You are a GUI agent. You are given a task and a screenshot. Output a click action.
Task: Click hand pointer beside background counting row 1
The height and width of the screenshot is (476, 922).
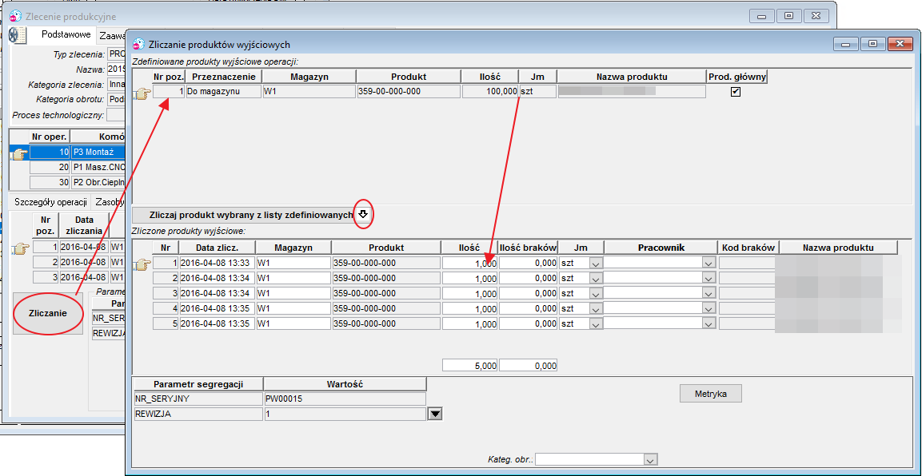click(x=21, y=248)
